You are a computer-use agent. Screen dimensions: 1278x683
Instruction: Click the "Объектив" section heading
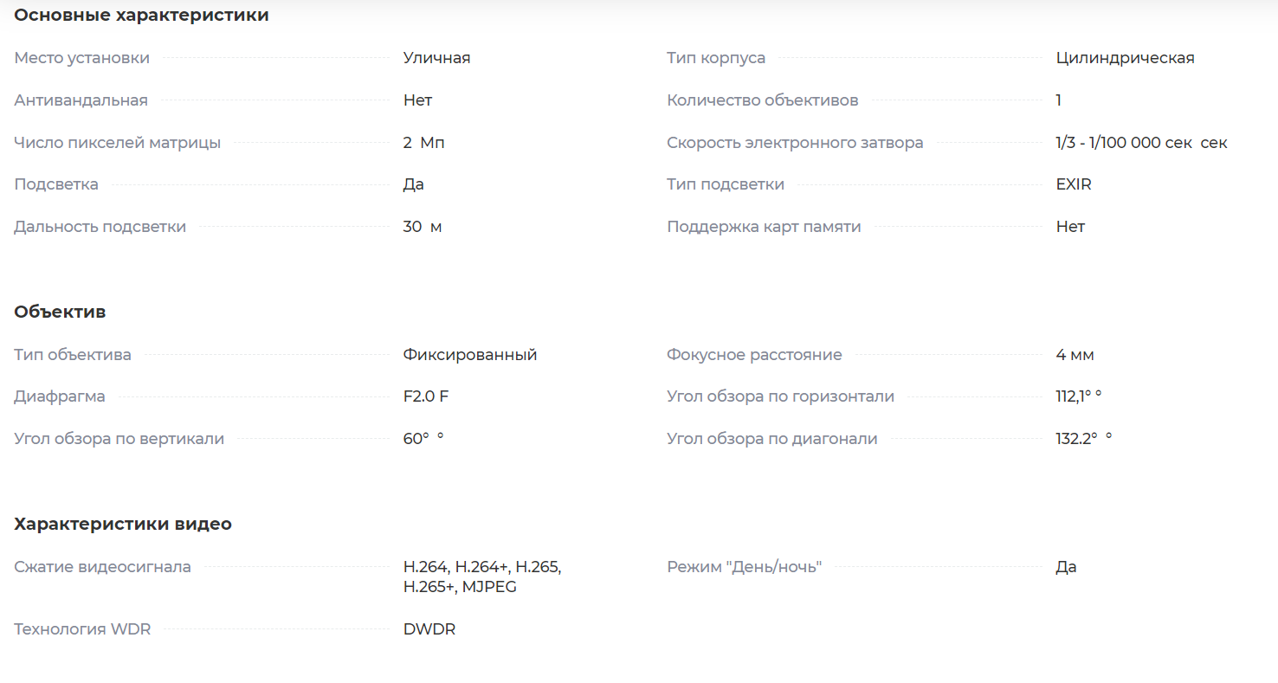tap(60, 312)
